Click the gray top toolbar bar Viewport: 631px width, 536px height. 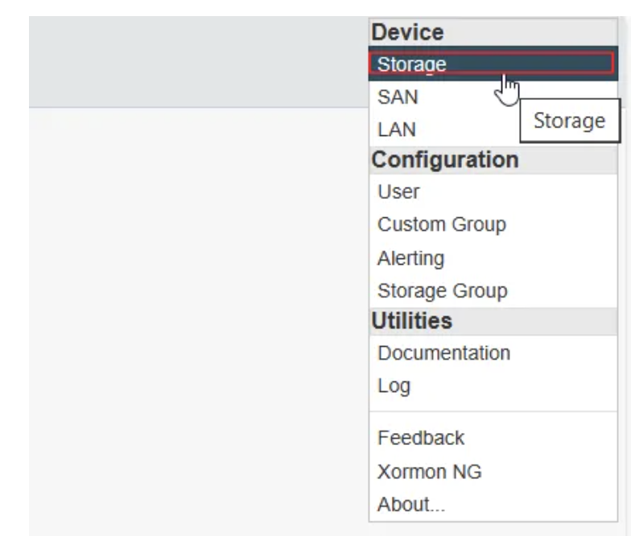[199, 61]
